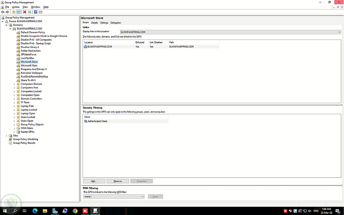Click the Forward arrow in the toolbar
The width and height of the screenshot is (344, 215).
tap(7, 12)
